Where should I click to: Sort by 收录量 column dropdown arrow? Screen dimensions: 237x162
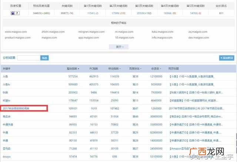(x=160, y=69)
